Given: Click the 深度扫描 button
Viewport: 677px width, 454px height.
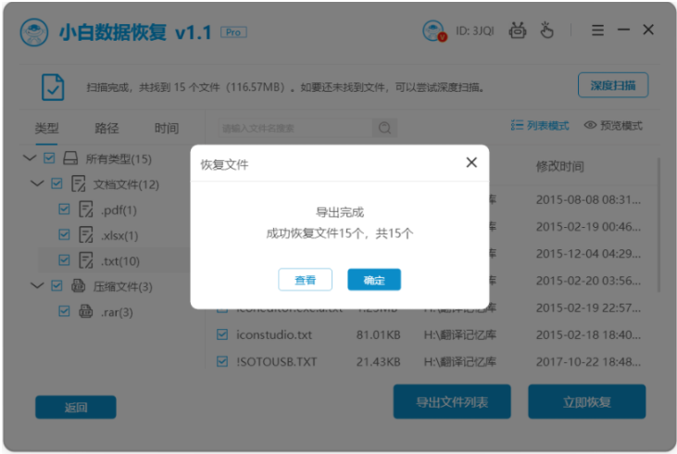Looking at the screenshot, I should [x=613, y=85].
